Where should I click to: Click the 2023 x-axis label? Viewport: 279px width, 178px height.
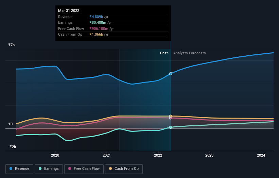pyautogui.click(x=209, y=155)
